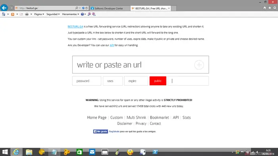The height and width of the screenshot is (156, 278).
Task: Open the Multi Shrink footer link
Action: 136,117
